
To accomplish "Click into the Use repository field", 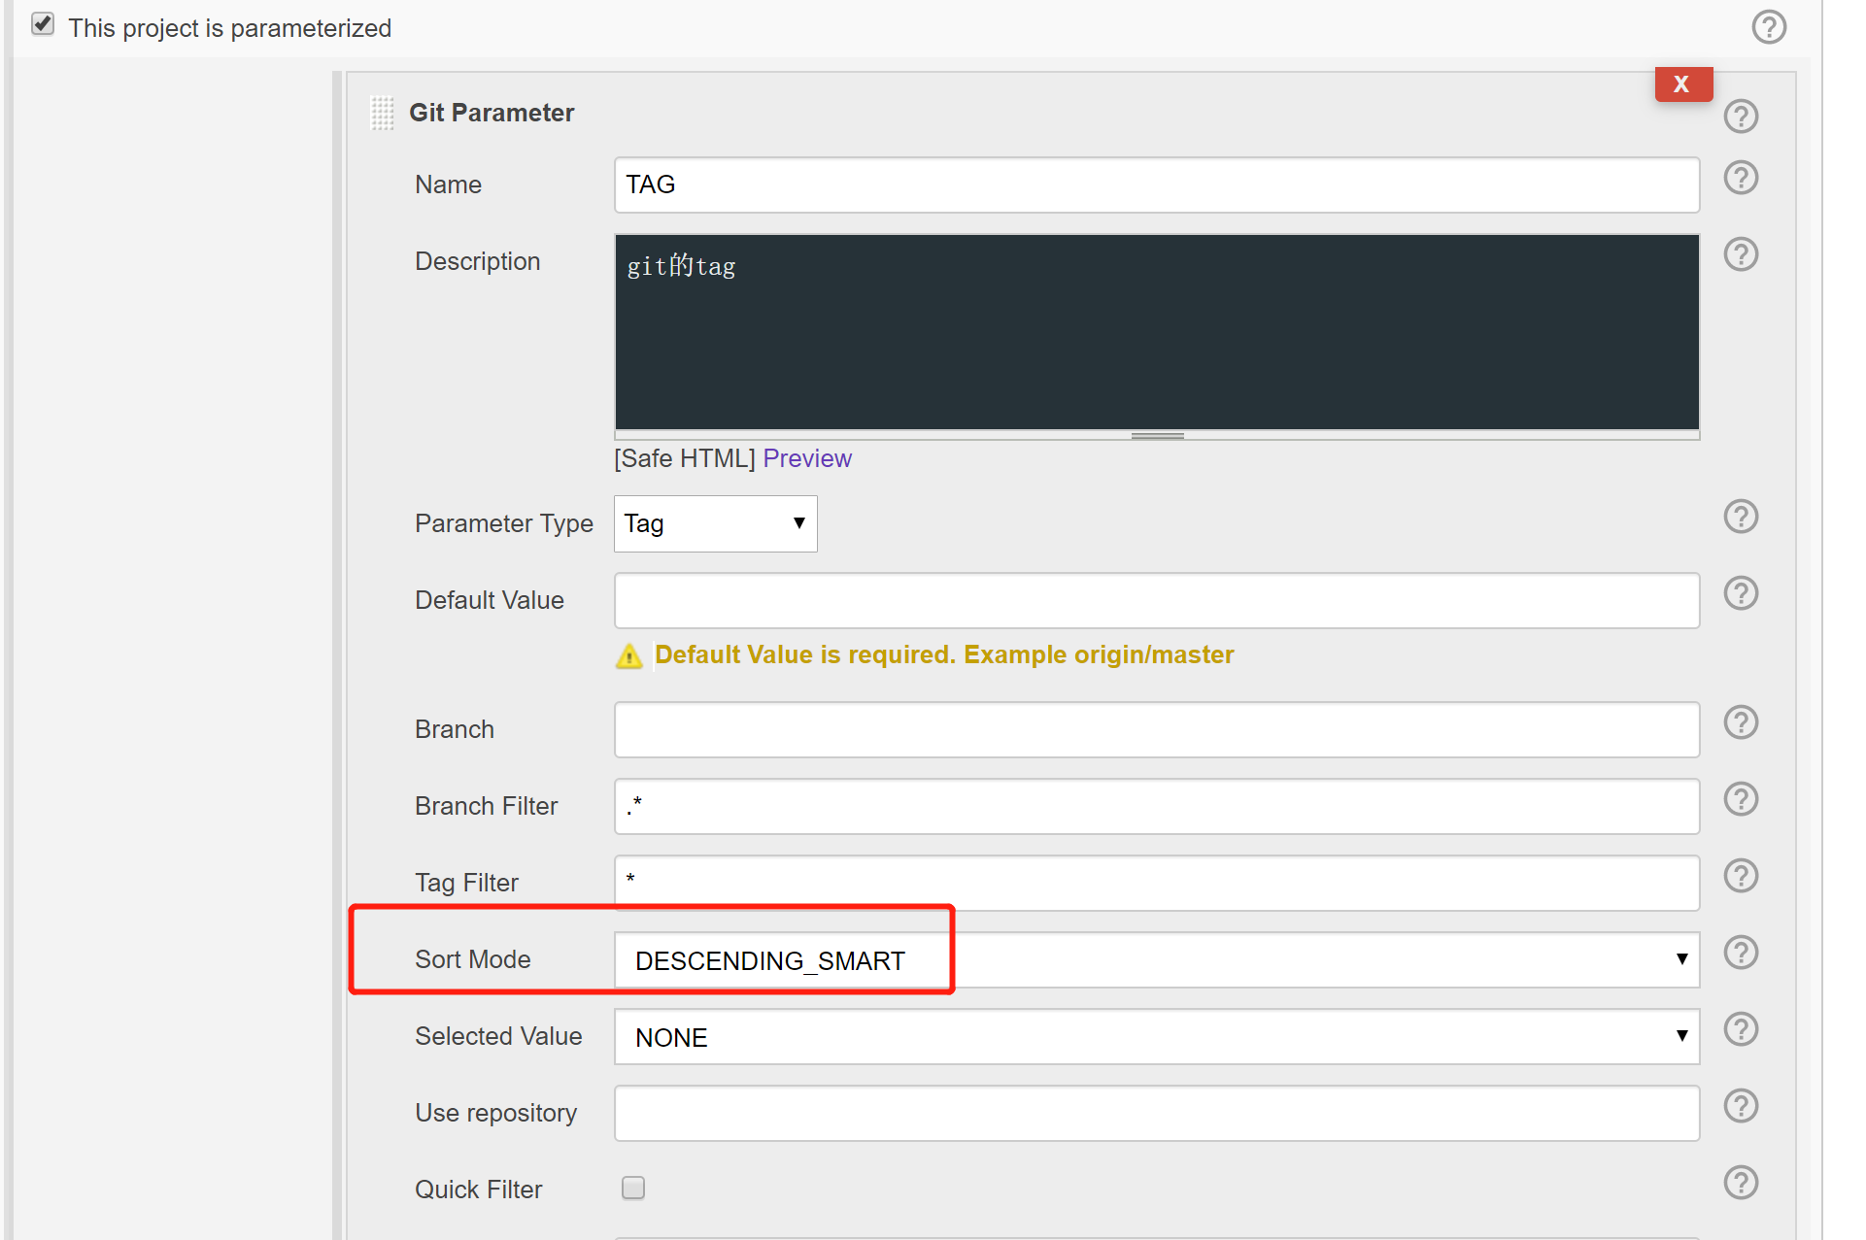I will (1156, 1113).
